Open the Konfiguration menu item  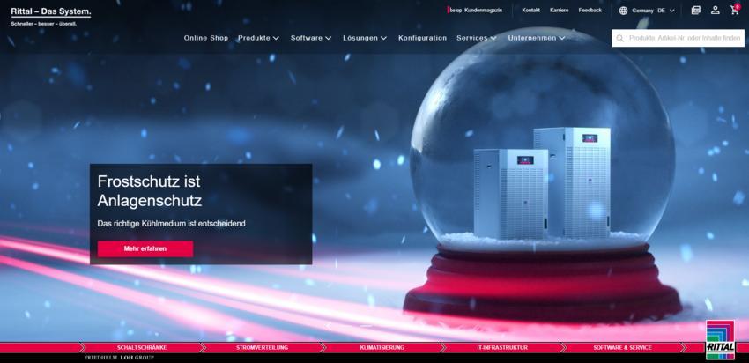point(423,38)
